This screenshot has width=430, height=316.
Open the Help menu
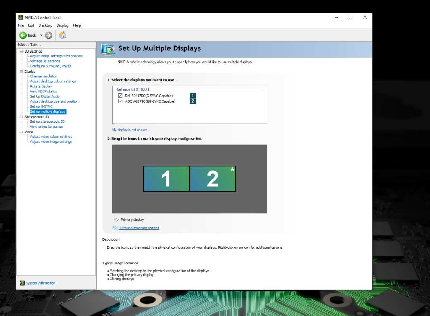click(77, 25)
